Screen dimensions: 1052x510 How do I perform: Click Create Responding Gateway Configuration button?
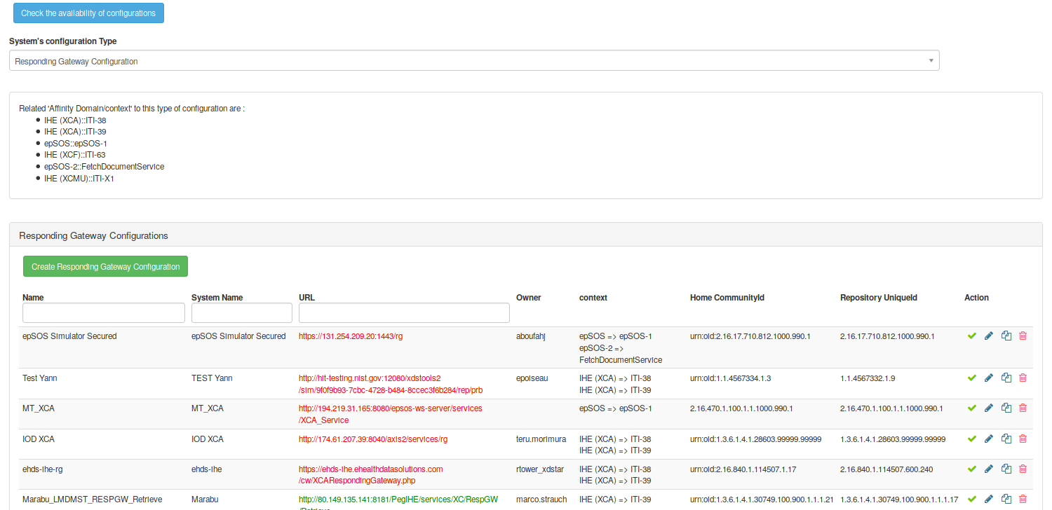coord(105,267)
